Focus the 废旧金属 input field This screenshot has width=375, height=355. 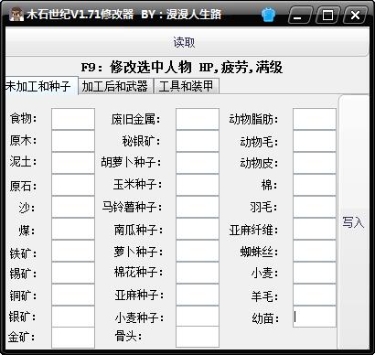click(x=198, y=119)
